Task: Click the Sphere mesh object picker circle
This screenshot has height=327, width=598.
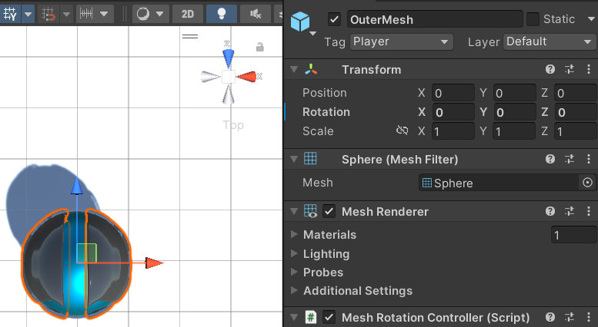Action: click(x=588, y=183)
